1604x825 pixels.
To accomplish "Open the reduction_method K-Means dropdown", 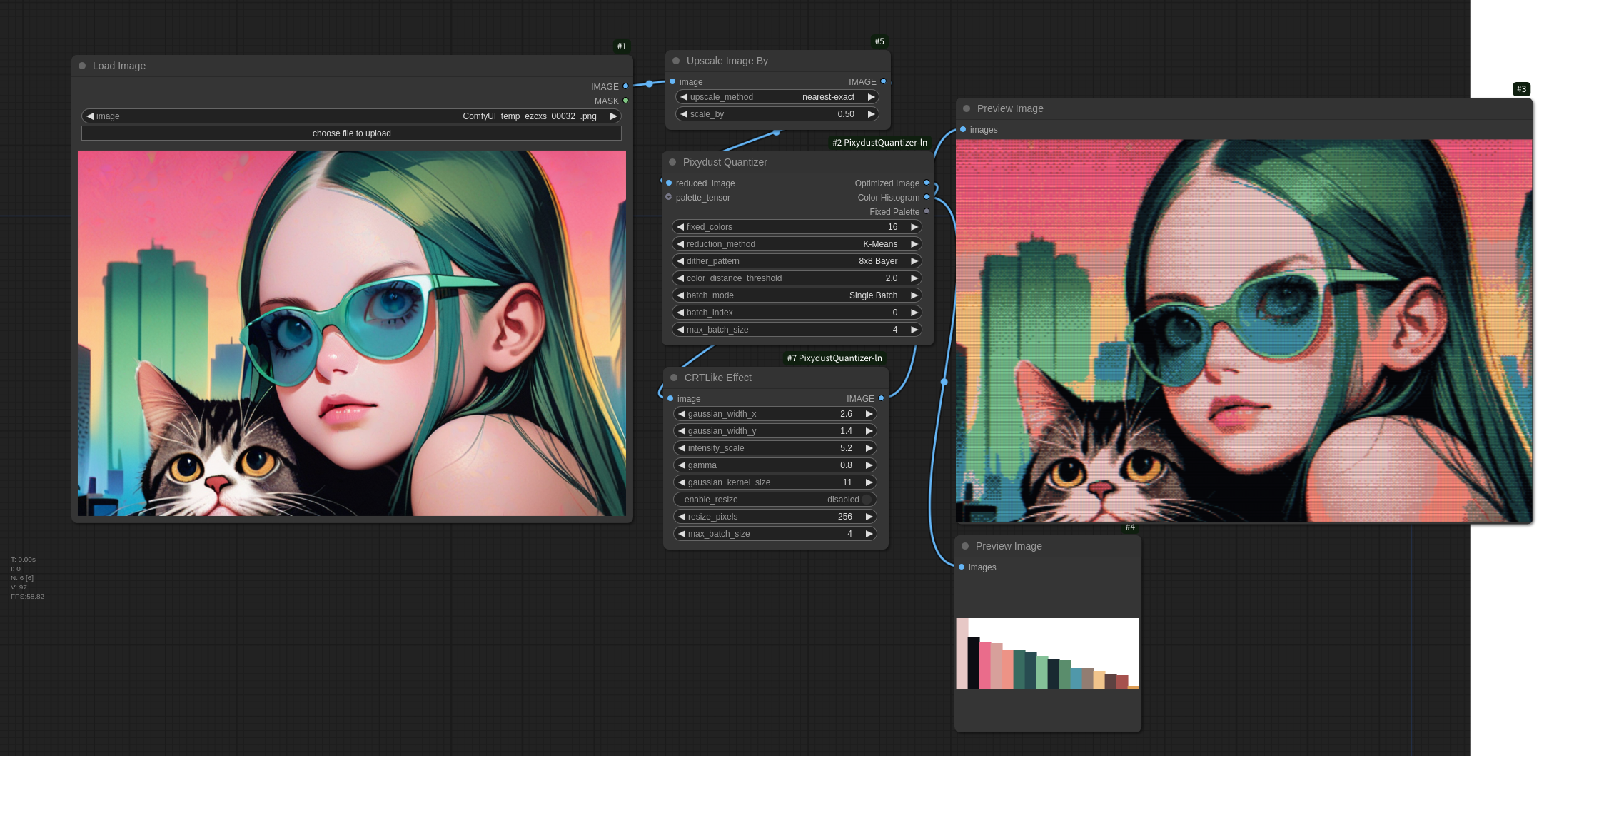I will click(796, 244).
